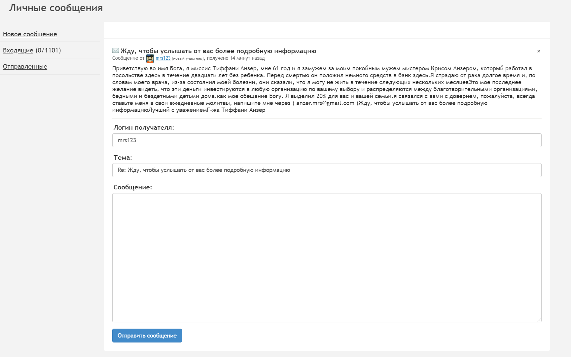Click the (0/1101) inbox counter
Screen dimensions: 571x357
coord(48,50)
